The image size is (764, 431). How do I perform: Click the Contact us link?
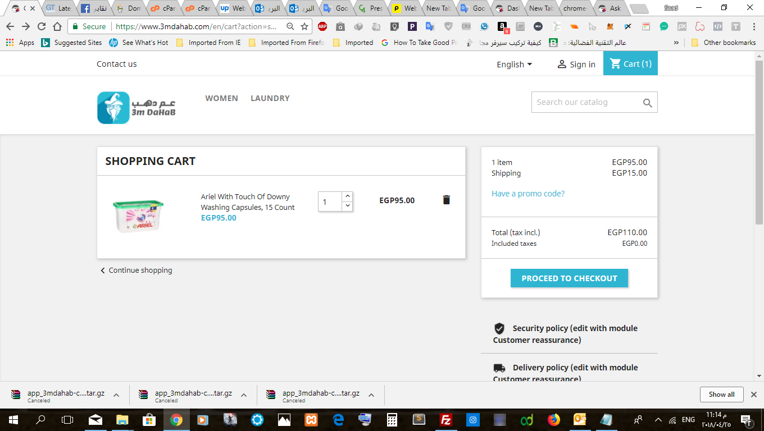click(x=117, y=64)
